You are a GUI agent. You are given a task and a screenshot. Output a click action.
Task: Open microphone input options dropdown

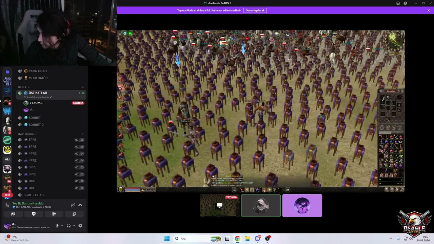click(62, 226)
